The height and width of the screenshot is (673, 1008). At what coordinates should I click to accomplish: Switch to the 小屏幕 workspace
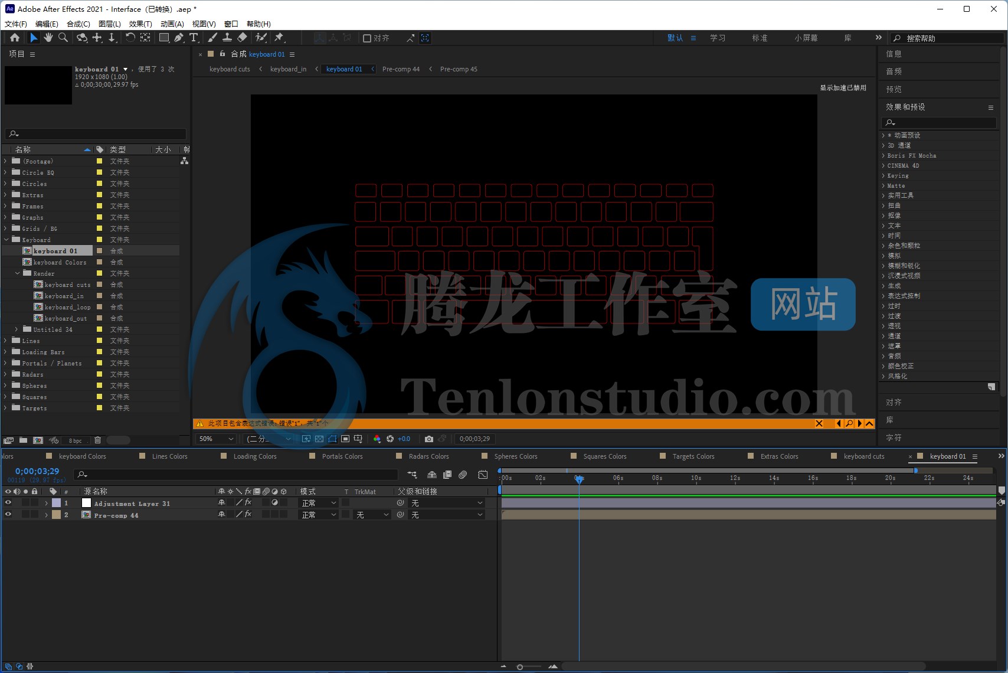pos(806,38)
